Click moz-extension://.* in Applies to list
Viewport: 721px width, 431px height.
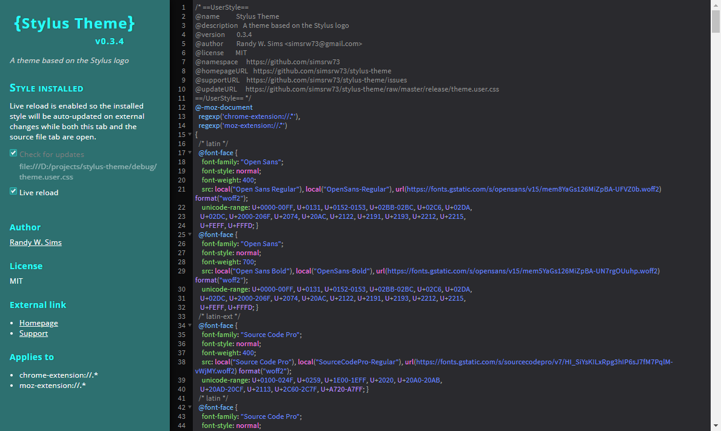coord(52,385)
